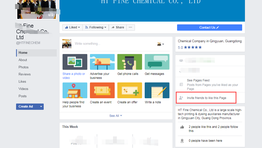Click the Get phone calls label
This screenshot has height=148, width=262.
point(128,74)
